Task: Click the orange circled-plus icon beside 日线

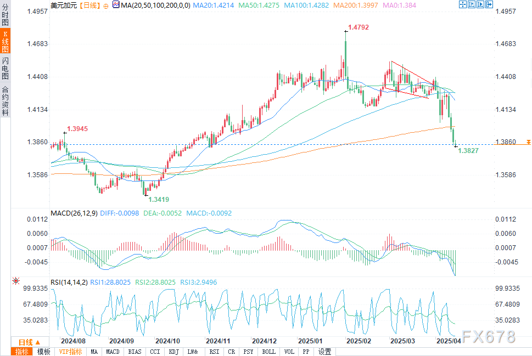Action: pyautogui.click(x=106, y=6)
